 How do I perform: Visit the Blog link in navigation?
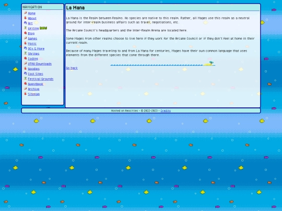tap(31, 33)
